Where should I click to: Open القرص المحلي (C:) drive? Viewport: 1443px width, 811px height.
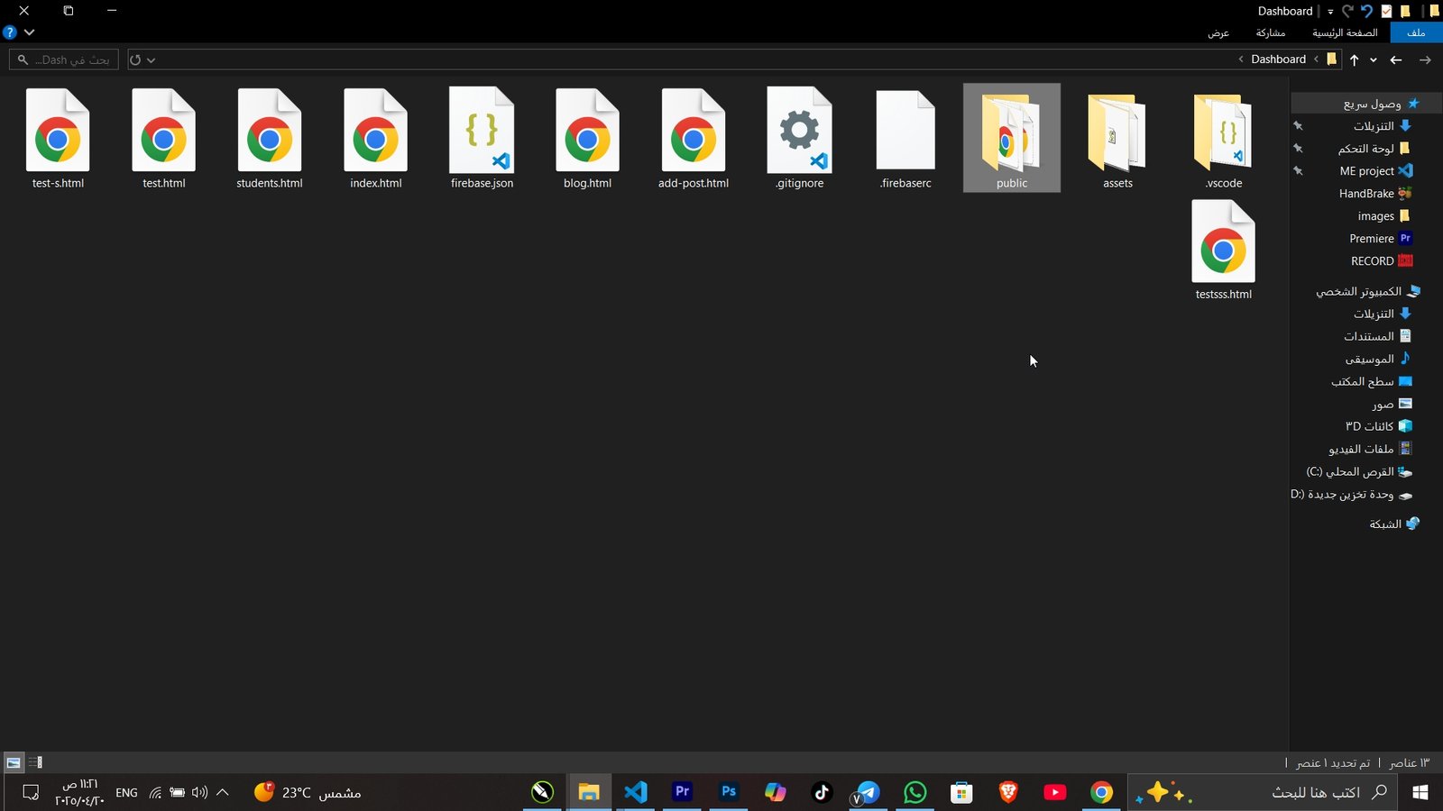1358,471
